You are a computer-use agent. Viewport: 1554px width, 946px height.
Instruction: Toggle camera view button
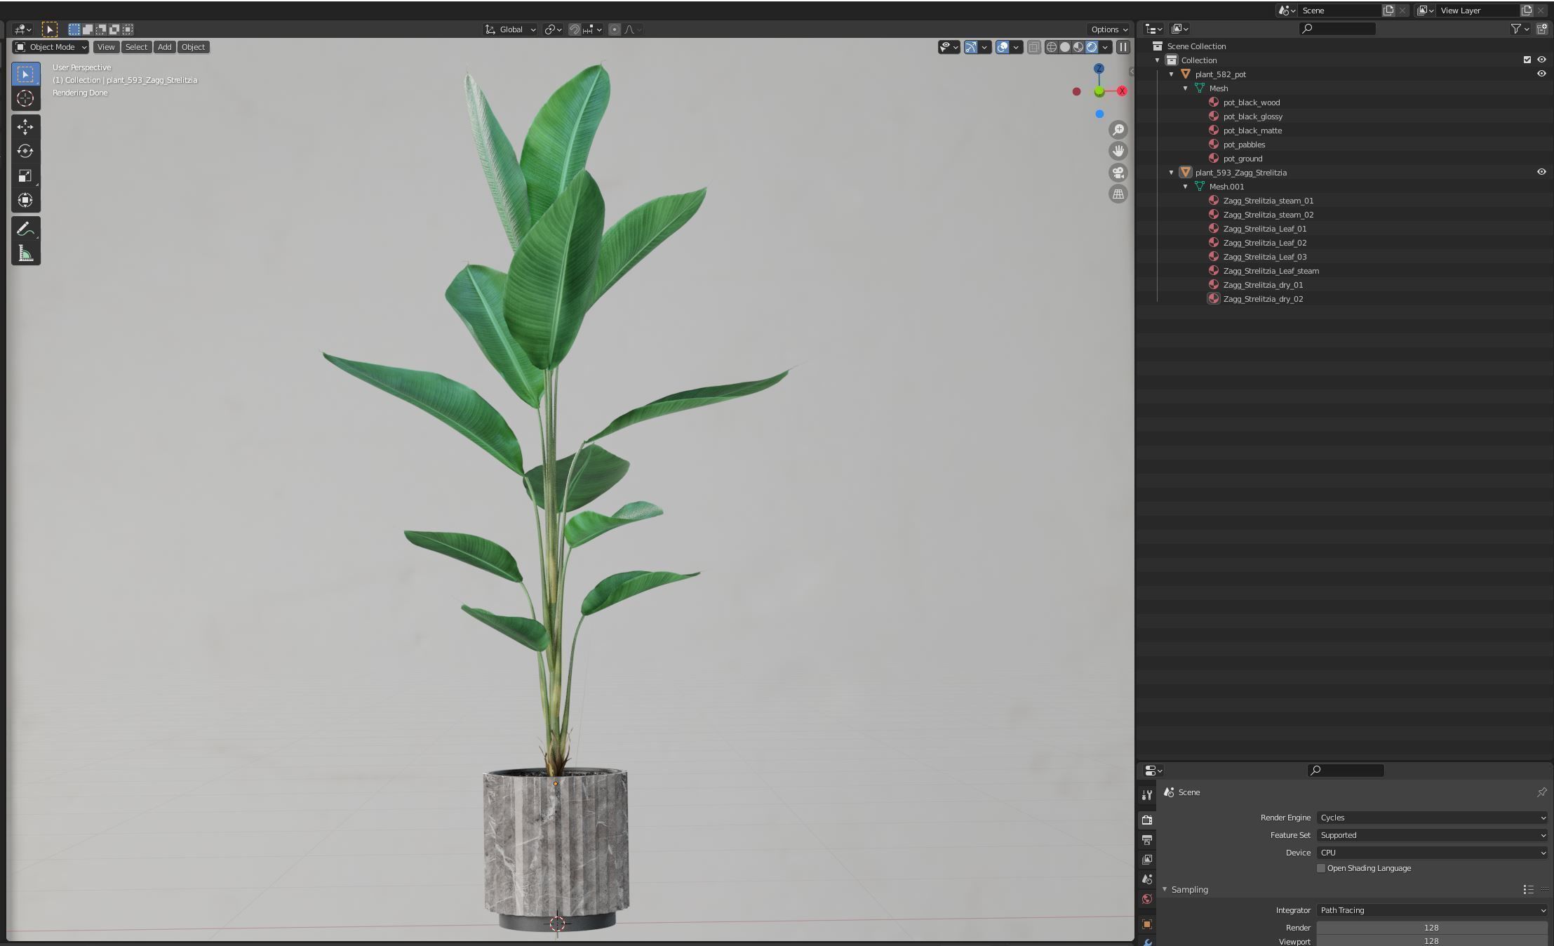click(1118, 173)
